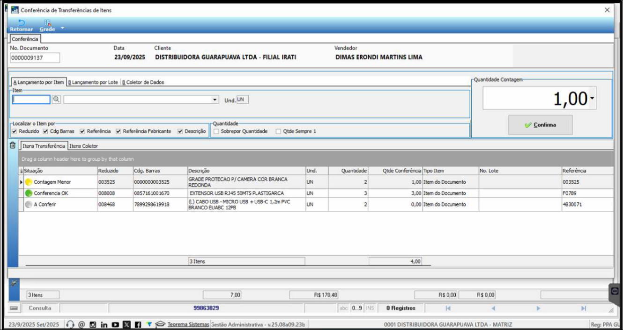
Task: Uncheck the Cdg Barras checkbox
Action: click(x=46, y=131)
